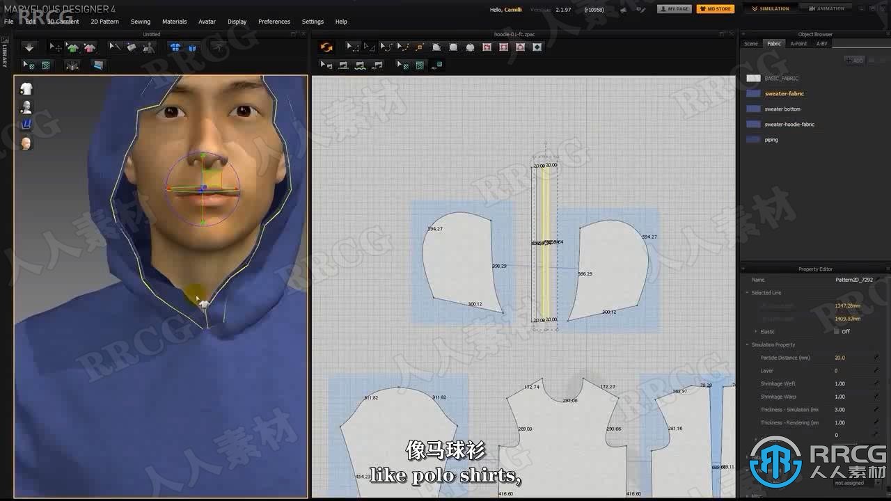Expand the Elastic property group
Viewport: 891px width, 501px height.
pyautogui.click(x=756, y=331)
